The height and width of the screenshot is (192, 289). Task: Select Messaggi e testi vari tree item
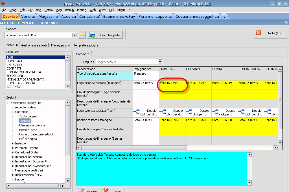[29, 170]
